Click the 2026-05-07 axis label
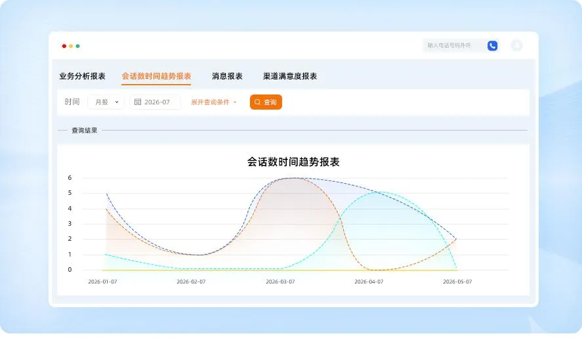Image resolution: width=582 pixels, height=338 pixels. tap(457, 282)
